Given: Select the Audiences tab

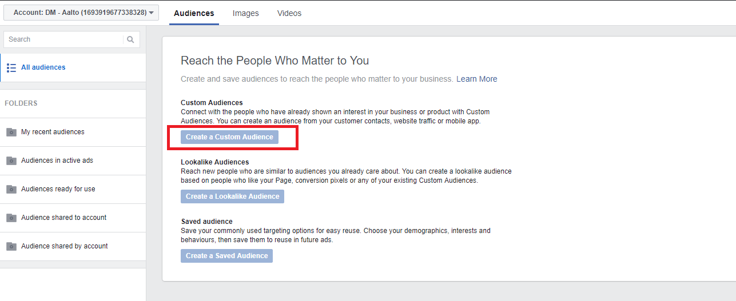Looking at the screenshot, I should tap(194, 13).
